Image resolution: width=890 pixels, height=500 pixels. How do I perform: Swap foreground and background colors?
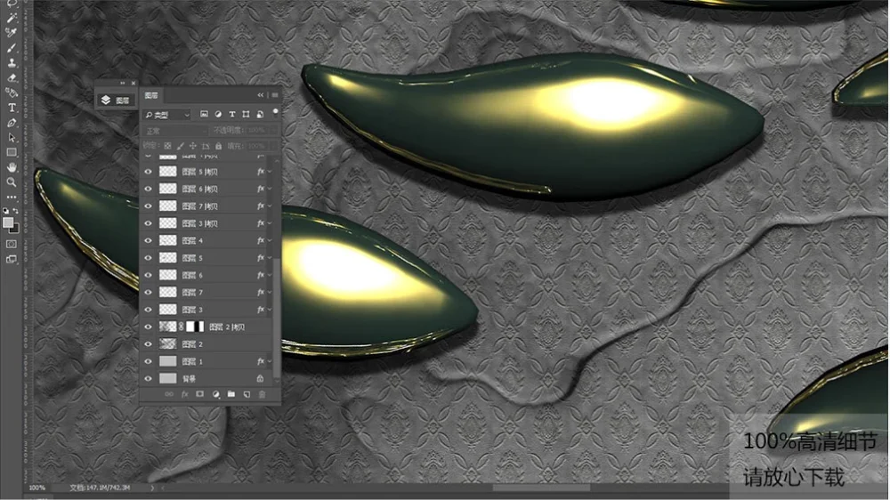pyautogui.click(x=16, y=211)
